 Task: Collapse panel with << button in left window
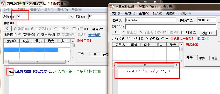pos(8,29)
